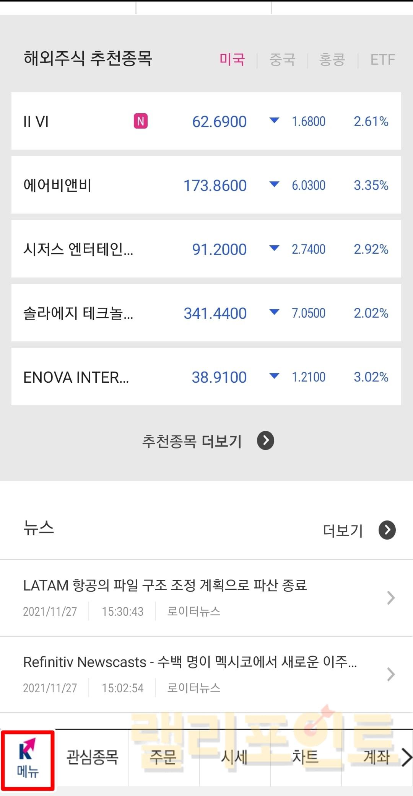Open the K 메뉴 icon
413x796 pixels.
coord(28,760)
